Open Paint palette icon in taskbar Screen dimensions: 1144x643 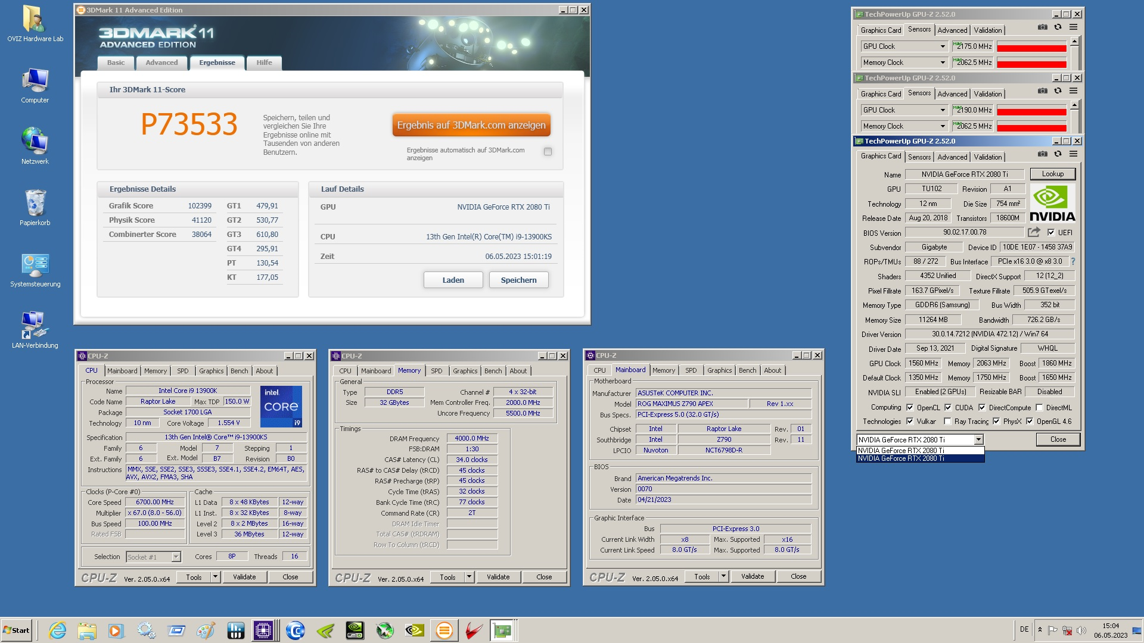coord(206,630)
